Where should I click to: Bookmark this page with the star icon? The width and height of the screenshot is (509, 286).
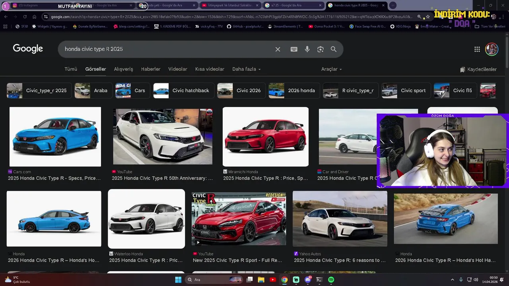(428, 17)
